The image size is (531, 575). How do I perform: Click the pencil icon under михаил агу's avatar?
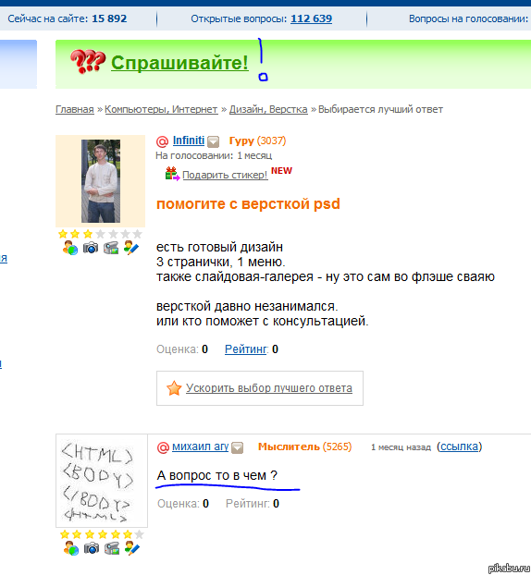click(132, 548)
